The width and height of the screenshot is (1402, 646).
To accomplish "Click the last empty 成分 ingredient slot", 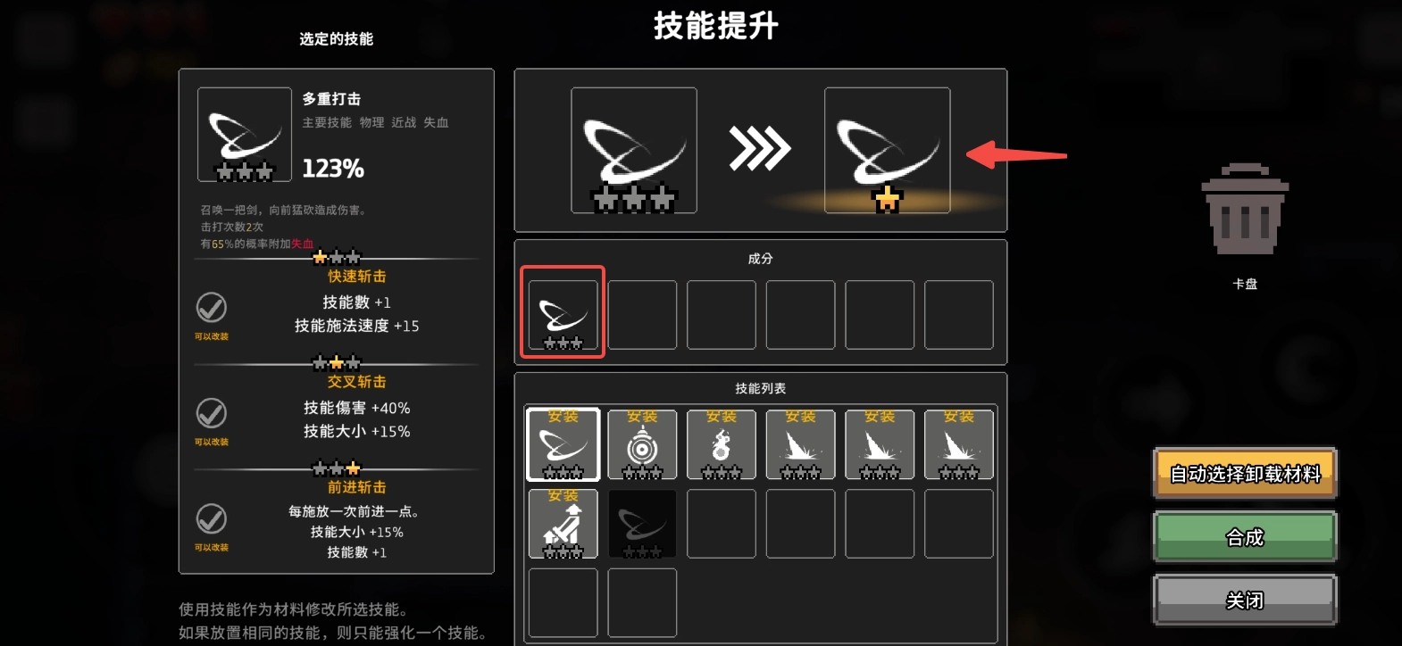I will click(x=959, y=314).
